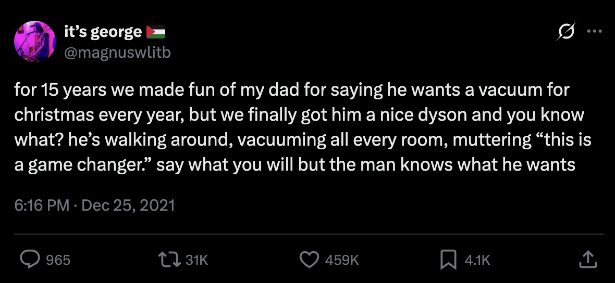Open the author's pink profile avatar
Image resolution: width=615 pixels, height=283 pixels.
(35, 41)
